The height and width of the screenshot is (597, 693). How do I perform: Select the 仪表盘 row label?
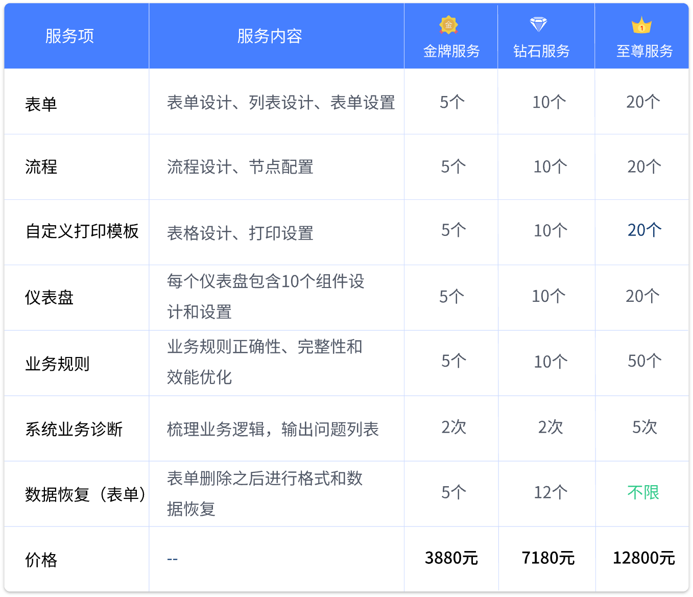49,297
